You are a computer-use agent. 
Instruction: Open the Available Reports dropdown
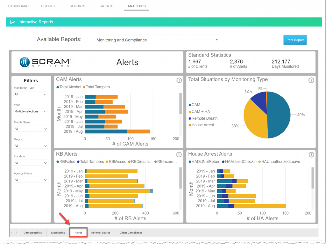(155, 40)
